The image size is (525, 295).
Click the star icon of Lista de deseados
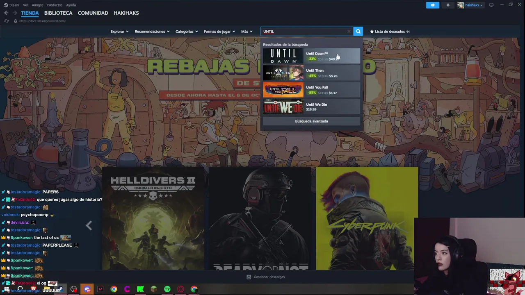pyautogui.click(x=372, y=31)
